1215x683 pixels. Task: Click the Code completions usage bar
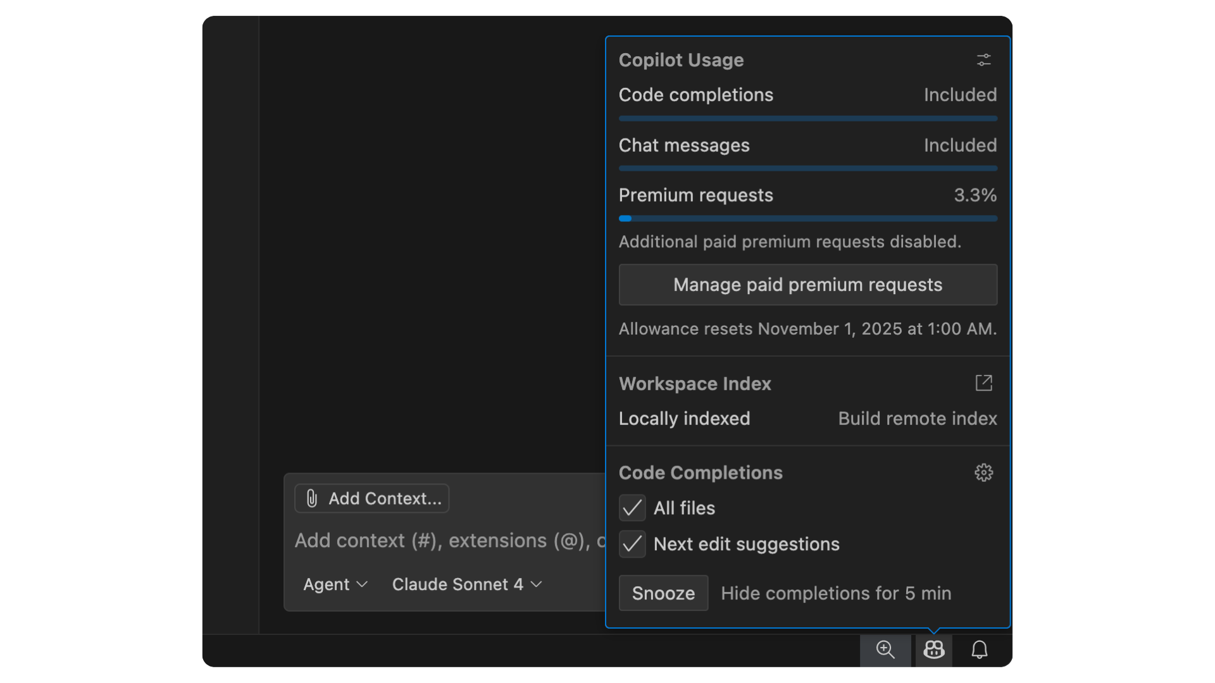pyautogui.click(x=807, y=118)
